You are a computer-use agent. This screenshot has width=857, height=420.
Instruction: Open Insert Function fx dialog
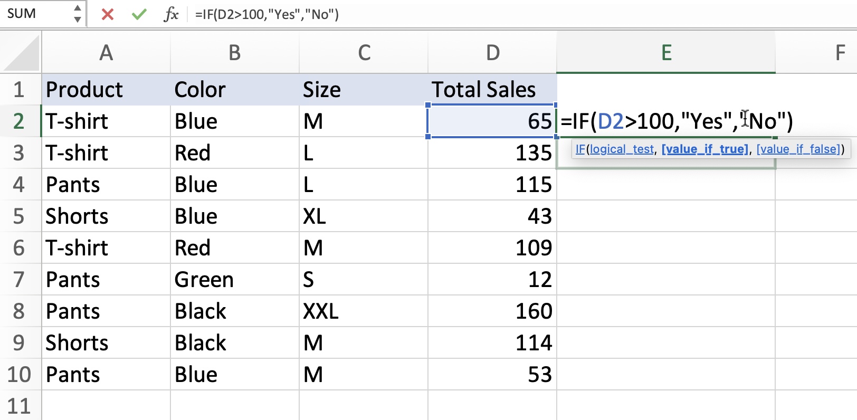171,14
